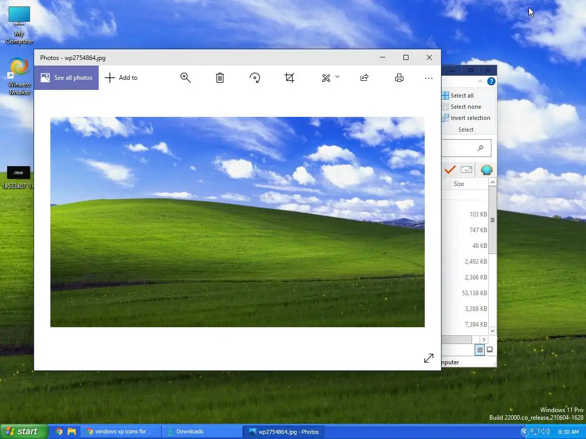Open the Start menu
Viewport: 586px width, 439px height.
click(24, 431)
